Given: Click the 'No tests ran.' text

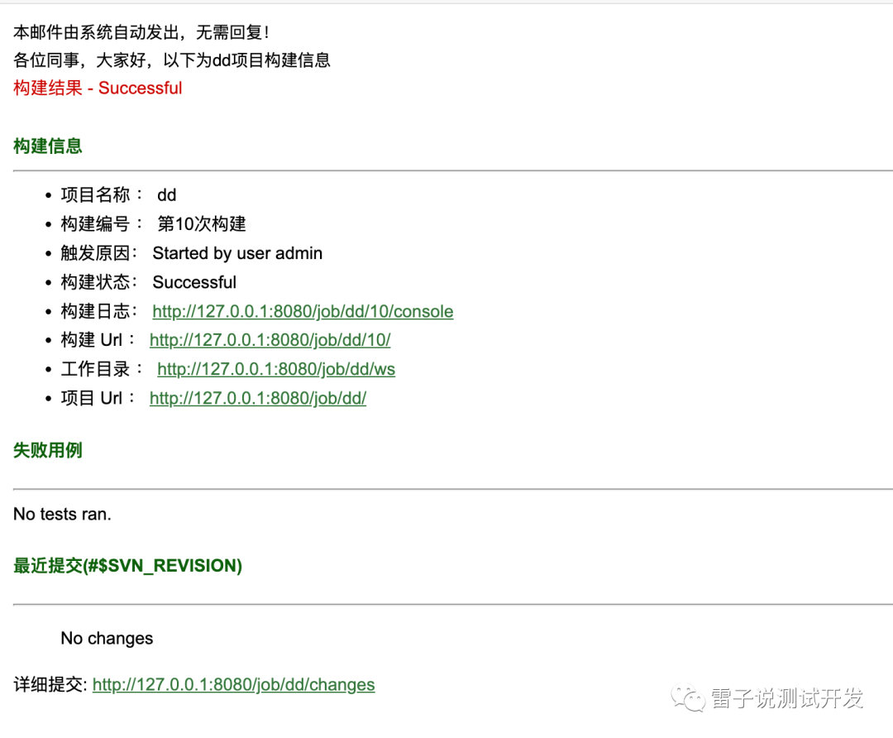Looking at the screenshot, I should coord(62,514).
